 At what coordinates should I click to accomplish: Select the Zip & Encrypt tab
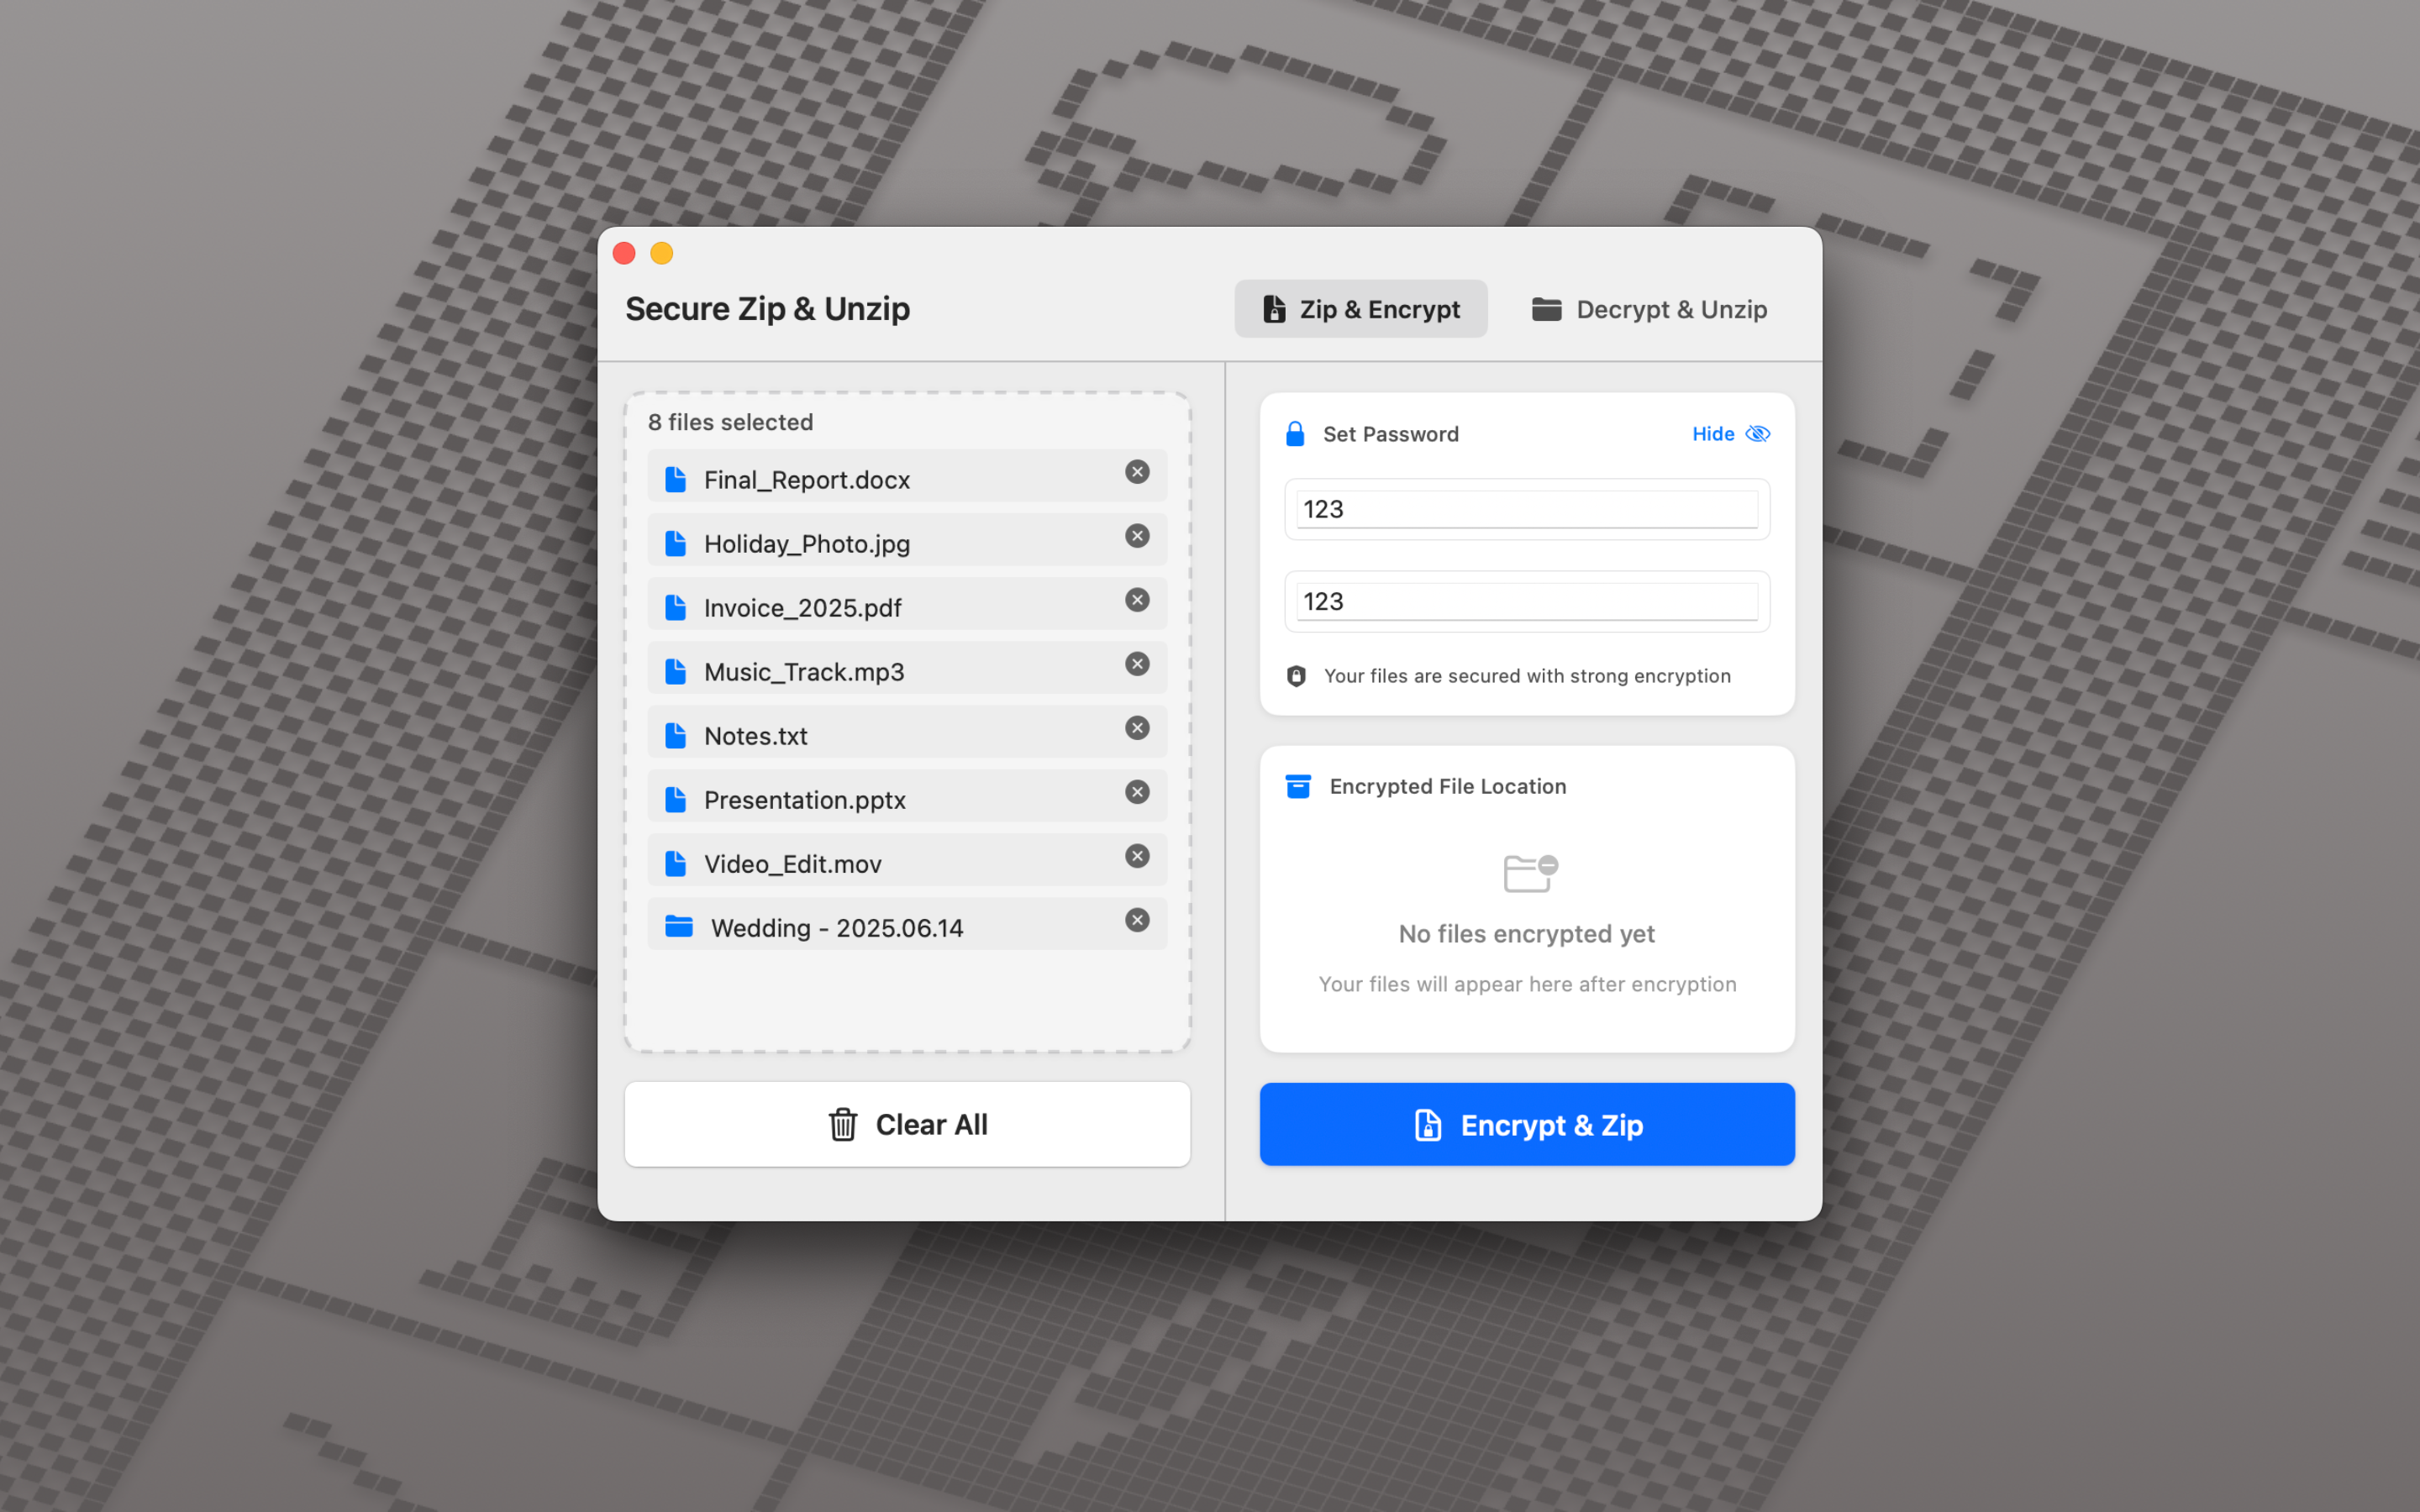click(x=1360, y=309)
